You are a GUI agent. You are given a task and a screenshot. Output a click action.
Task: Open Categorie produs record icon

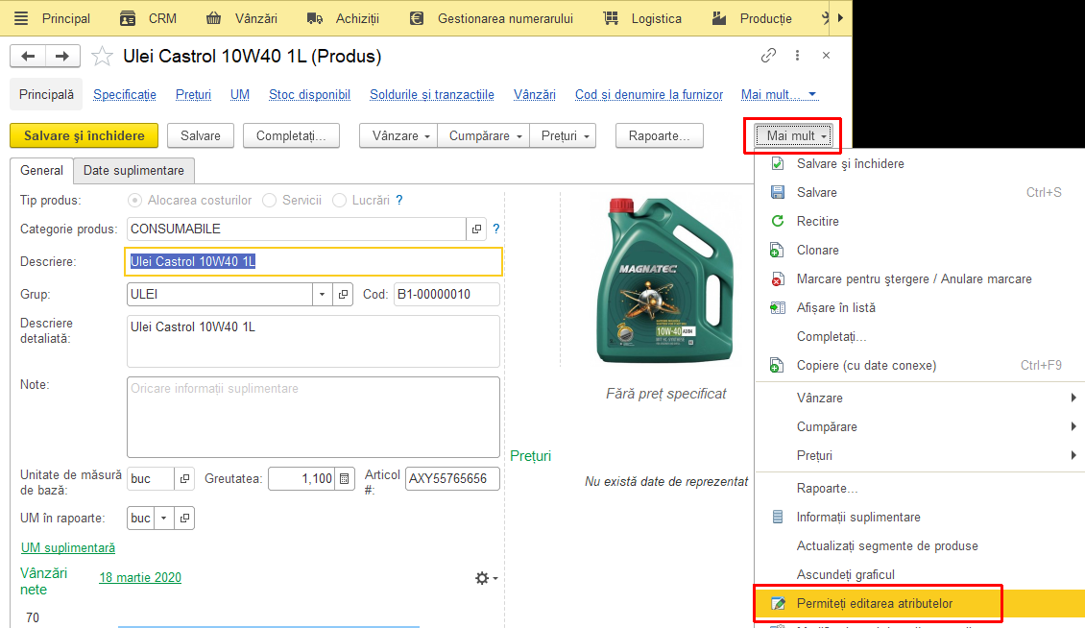pyautogui.click(x=477, y=229)
